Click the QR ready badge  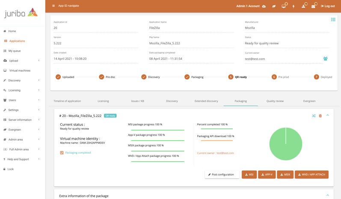tap(110, 116)
